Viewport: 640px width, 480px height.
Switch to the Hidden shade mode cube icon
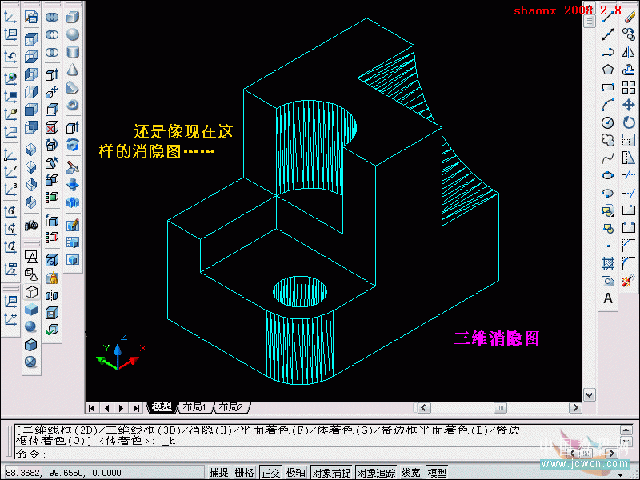point(31,292)
